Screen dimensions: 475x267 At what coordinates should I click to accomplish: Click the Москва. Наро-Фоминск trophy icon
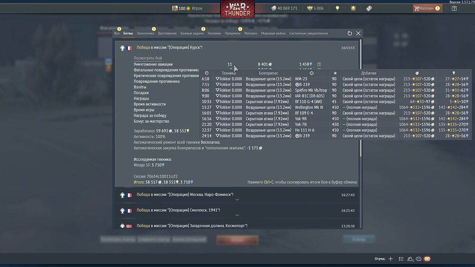(123, 195)
